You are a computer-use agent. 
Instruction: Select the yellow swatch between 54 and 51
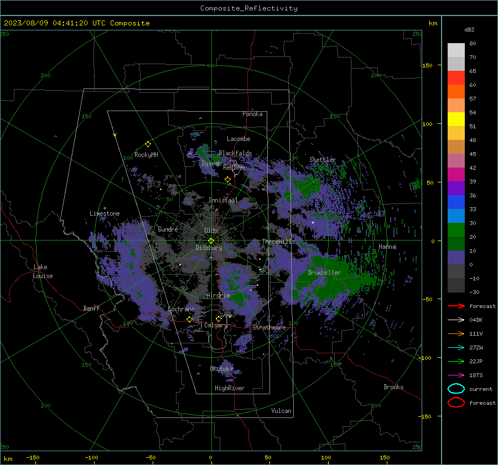[456, 119]
